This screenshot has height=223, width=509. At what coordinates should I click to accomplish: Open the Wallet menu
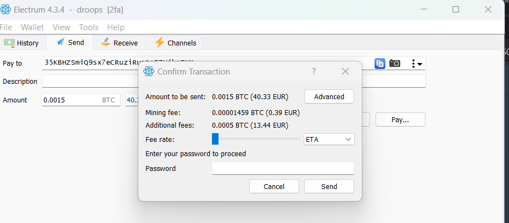point(32,27)
